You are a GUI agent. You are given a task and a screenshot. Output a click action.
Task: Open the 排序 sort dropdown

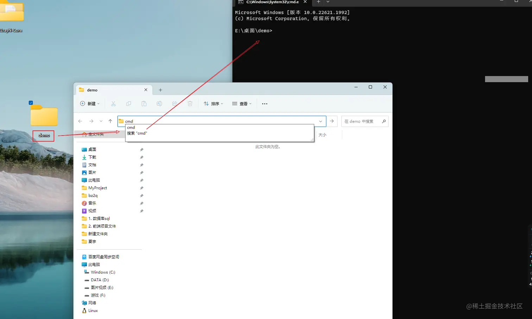click(213, 104)
